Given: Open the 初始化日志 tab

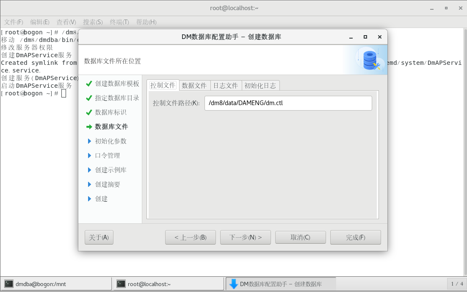Looking at the screenshot, I should [260, 86].
